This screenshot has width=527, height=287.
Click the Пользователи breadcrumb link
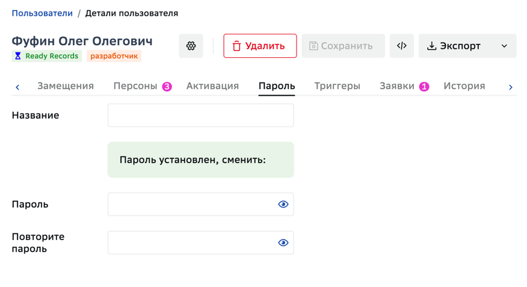[42, 13]
